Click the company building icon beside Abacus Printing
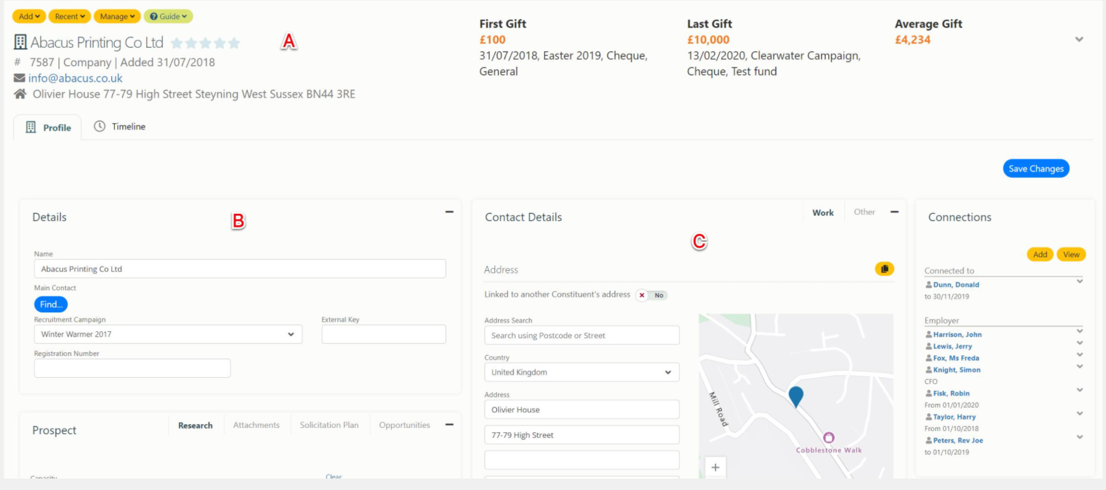 tap(20, 43)
